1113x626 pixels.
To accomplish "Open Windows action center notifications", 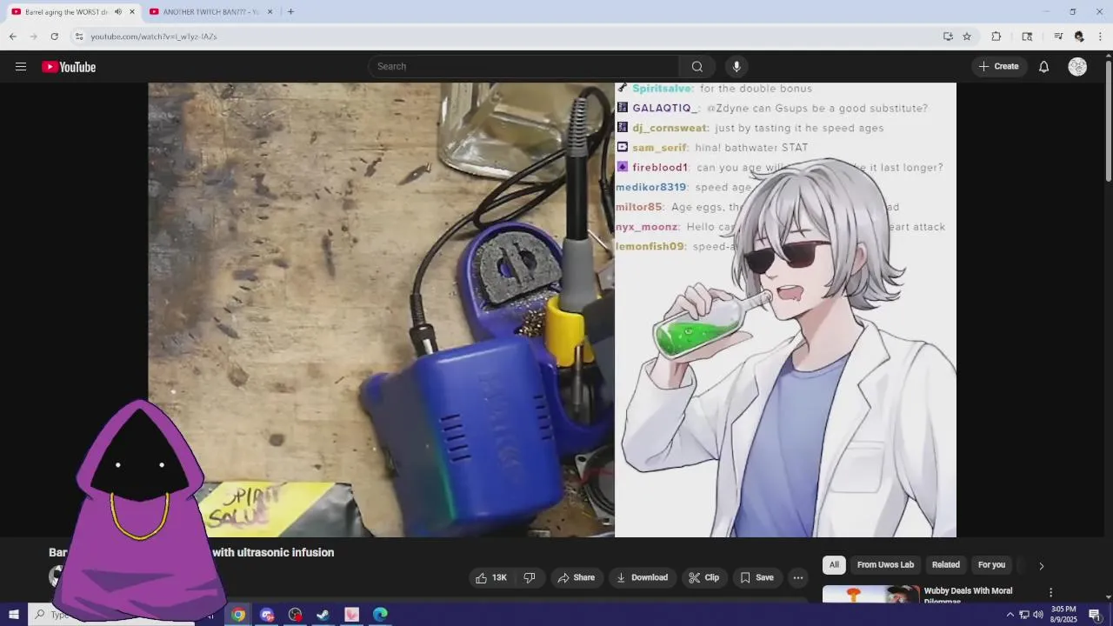I will tap(1095, 615).
